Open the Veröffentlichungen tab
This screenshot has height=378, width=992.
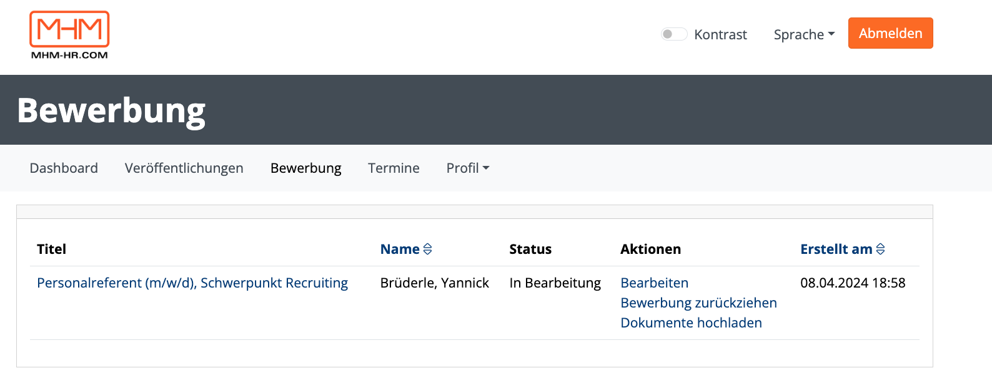coord(184,168)
